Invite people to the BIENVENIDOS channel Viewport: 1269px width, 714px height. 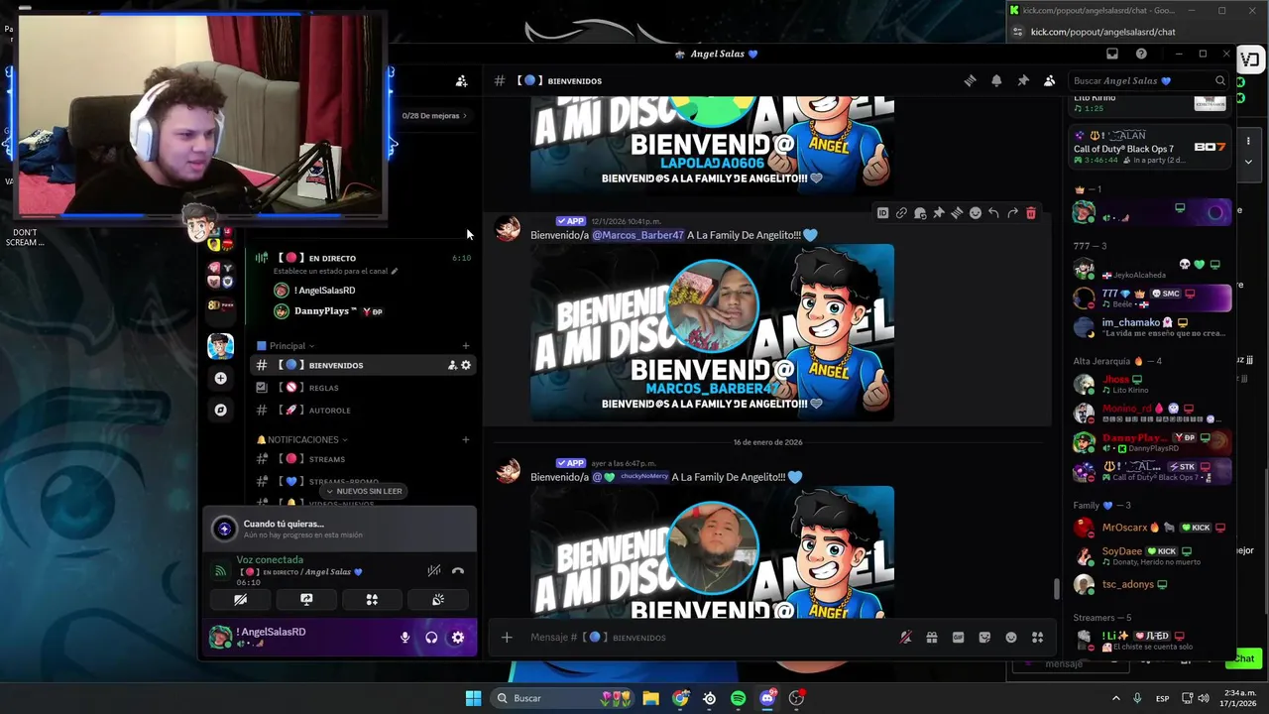(452, 365)
